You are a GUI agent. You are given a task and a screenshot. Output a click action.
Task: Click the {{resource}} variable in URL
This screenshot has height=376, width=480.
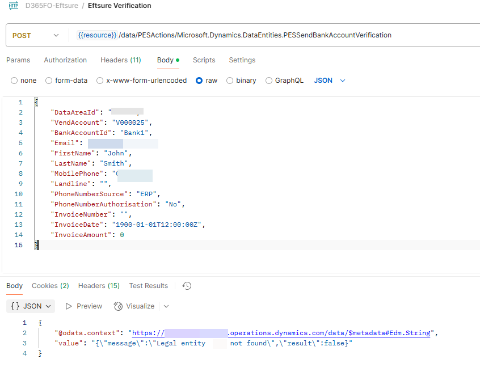tap(98, 35)
